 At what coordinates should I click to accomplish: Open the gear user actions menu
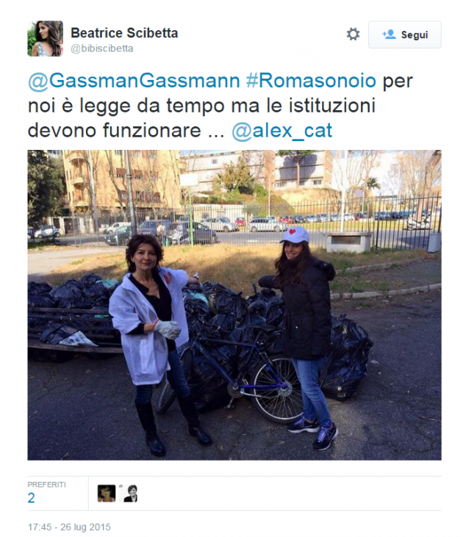[353, 35]
